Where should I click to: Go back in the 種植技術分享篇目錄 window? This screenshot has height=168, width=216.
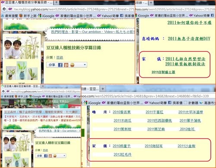tap(4, 9)
